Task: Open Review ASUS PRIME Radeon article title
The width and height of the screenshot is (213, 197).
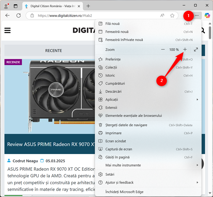Action: point(51,144)
